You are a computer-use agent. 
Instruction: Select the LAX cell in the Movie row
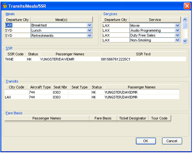point(116,25)
